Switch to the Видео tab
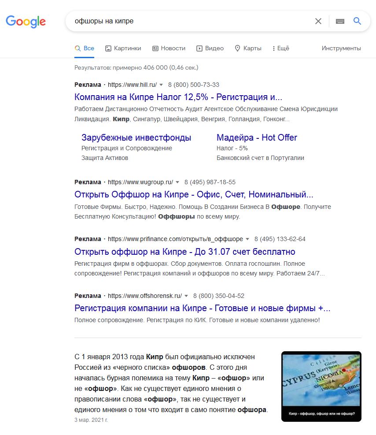The image size is (376, 435). pos(210,48)
